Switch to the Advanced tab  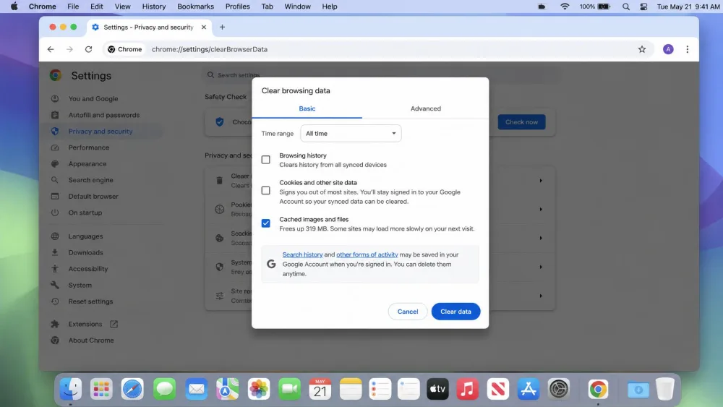426,108
